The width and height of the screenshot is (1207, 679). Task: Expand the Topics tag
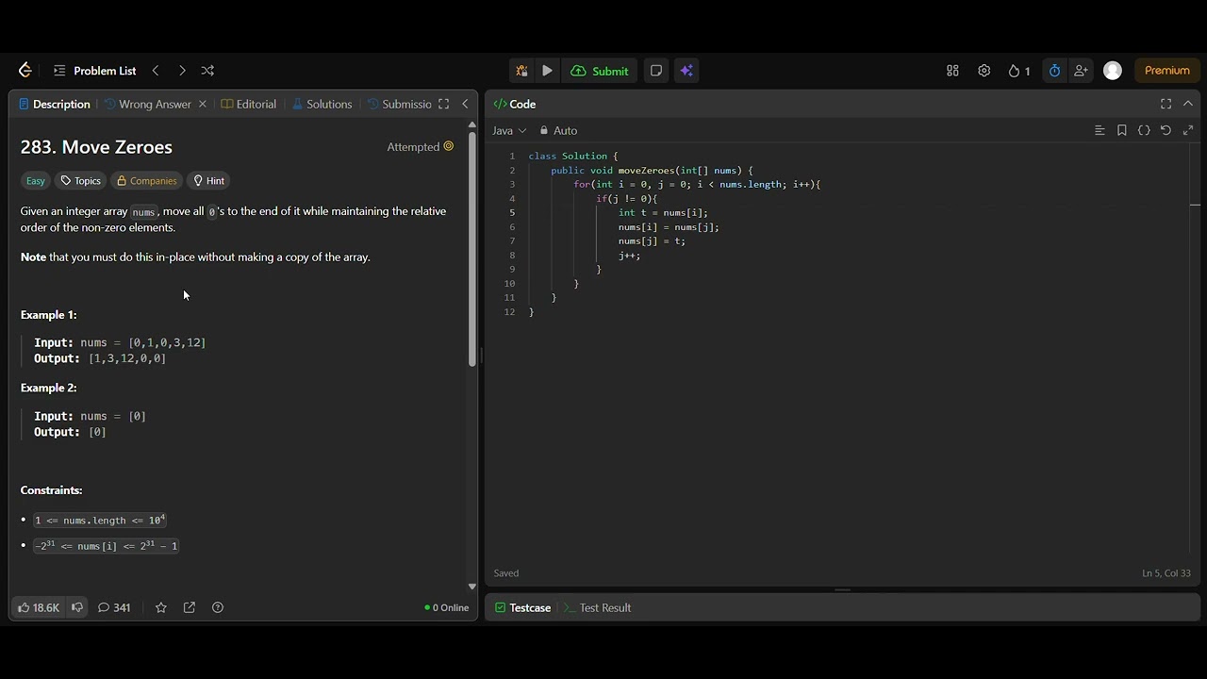[80, 181]
